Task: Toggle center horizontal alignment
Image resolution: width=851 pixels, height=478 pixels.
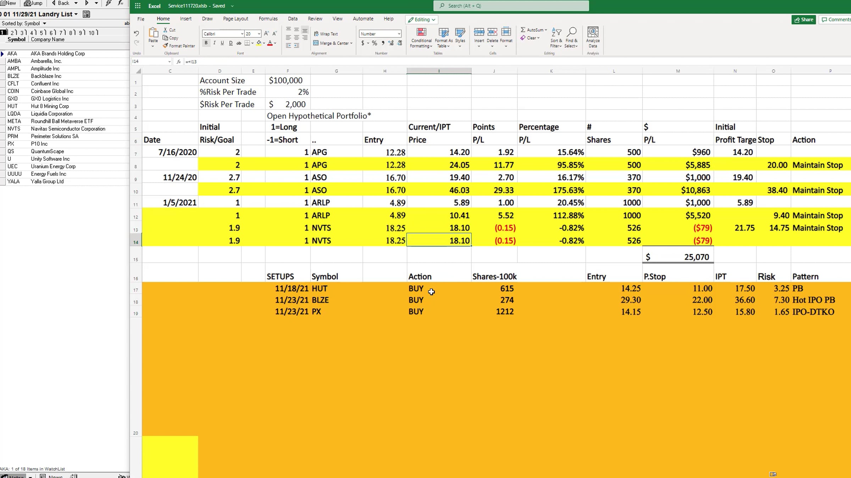Action: [x=296, y=38]
